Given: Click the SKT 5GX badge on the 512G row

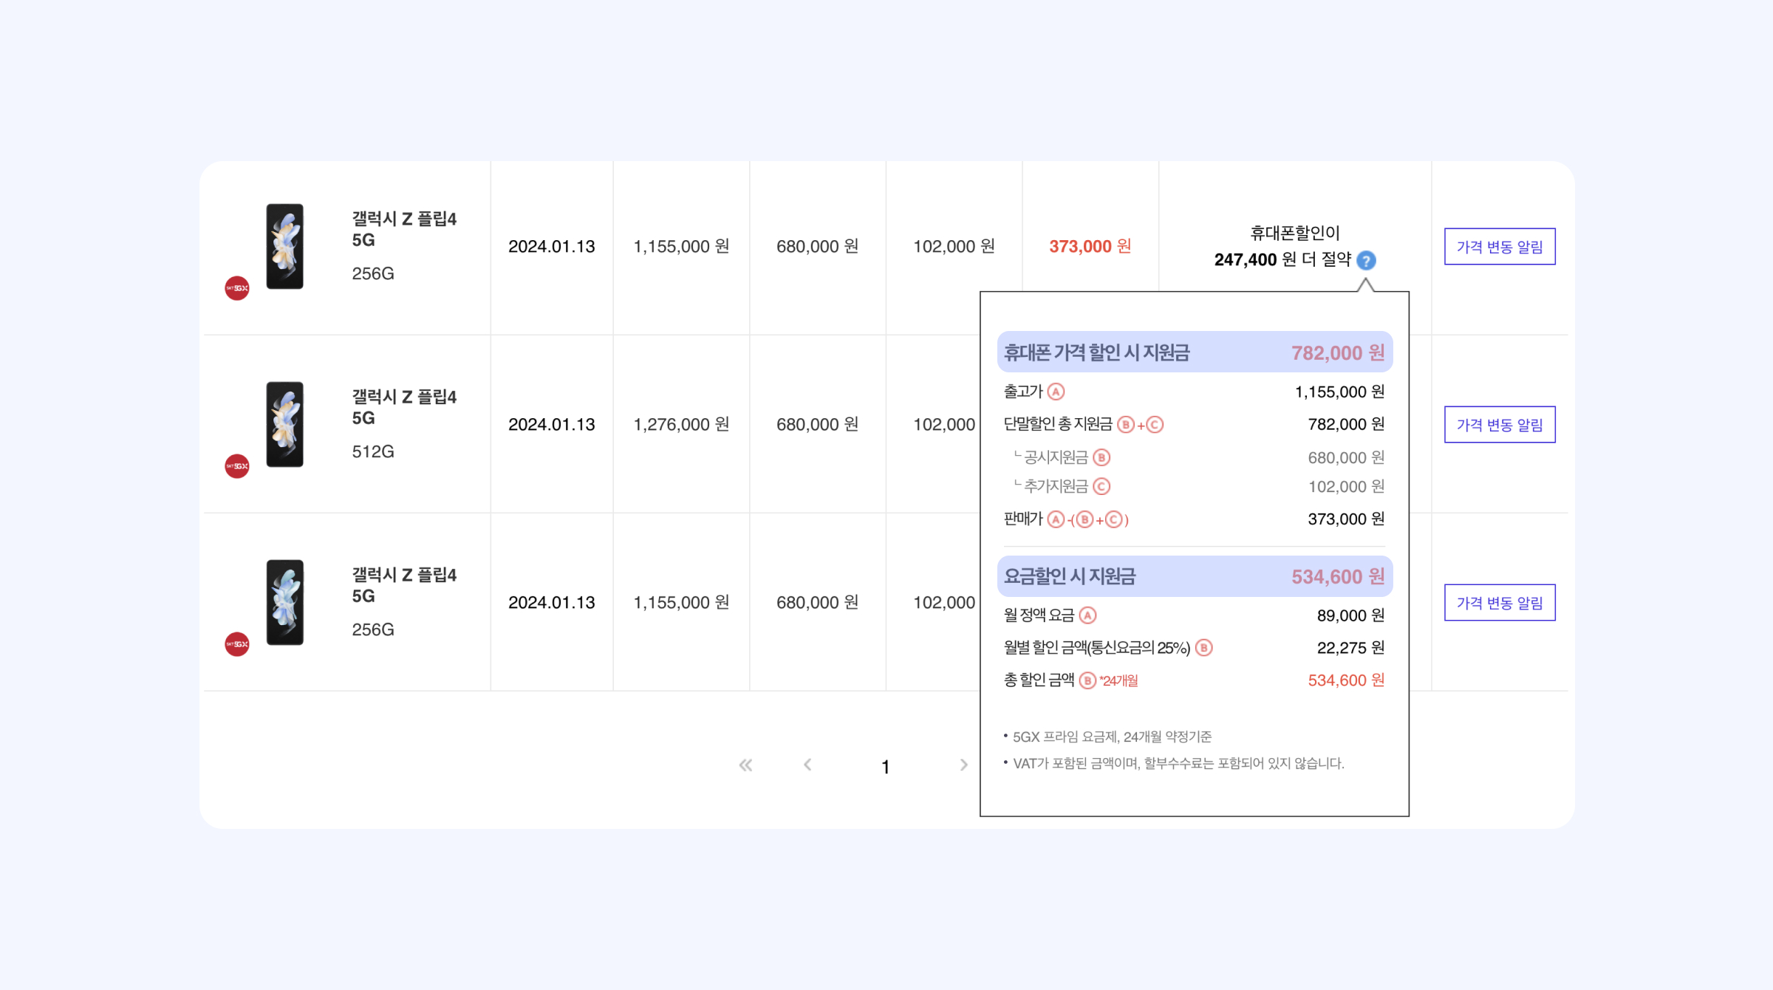Looking at the screenshot, I should click(x=237, y=466).
